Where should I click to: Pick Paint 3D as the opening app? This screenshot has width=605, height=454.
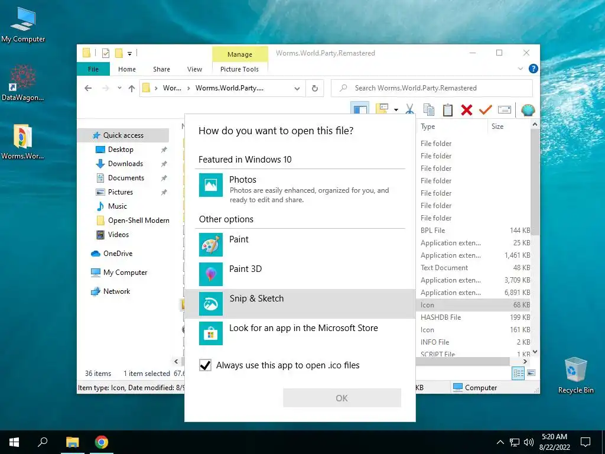300,274
